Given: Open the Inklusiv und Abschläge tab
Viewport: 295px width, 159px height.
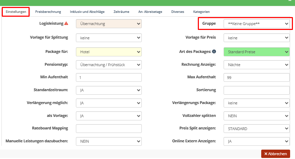Looking at the screenshot, I should click(87, 11).
